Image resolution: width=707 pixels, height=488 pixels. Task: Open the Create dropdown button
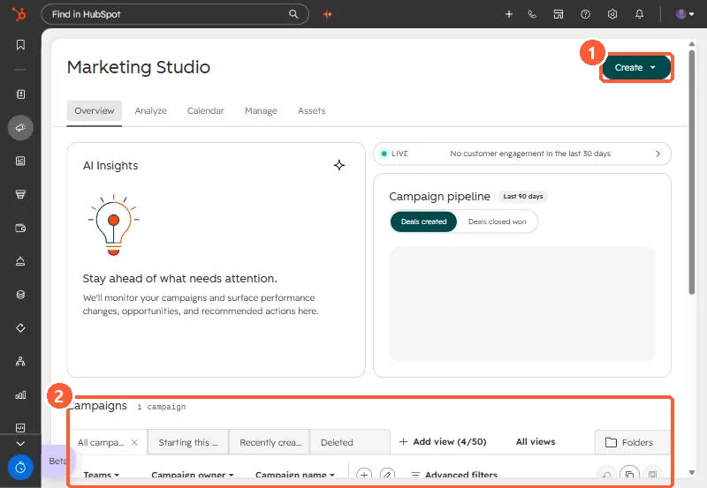tap(636, 68)
